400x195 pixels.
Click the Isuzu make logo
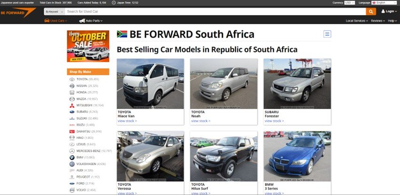[72, 125]
